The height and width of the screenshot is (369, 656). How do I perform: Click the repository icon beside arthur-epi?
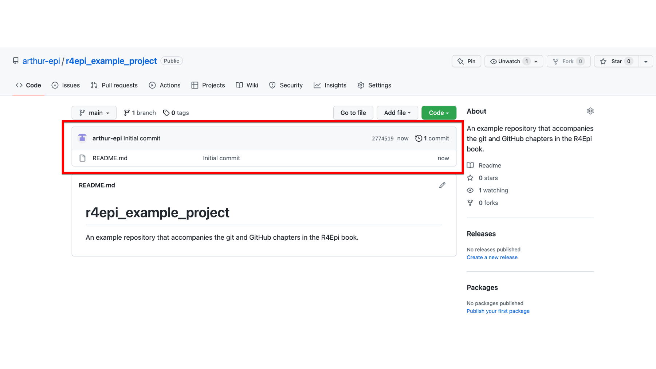pos(16,61)
